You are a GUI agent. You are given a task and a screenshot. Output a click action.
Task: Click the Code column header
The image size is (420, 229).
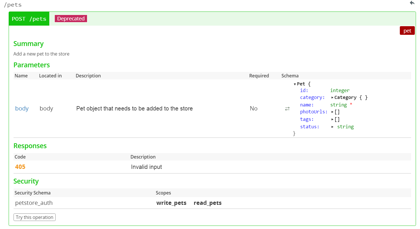20,157
